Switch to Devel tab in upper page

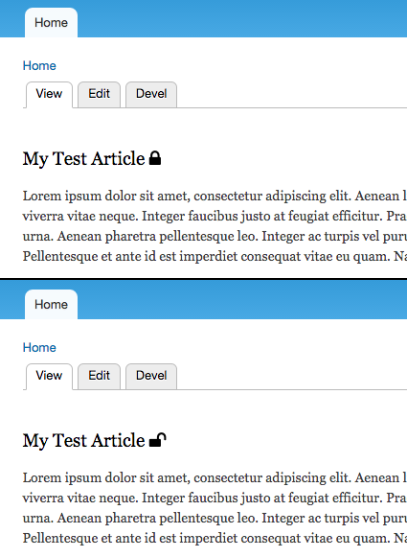pyautogui.click(x=151, y=94)
